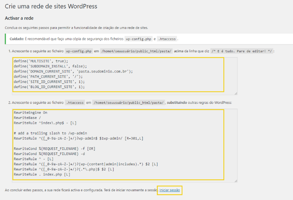Viewport: 293px width, 200px height.
Task: Click .htaccess code tag in step 2
Action: coord(75,103)
